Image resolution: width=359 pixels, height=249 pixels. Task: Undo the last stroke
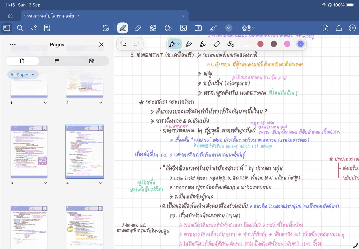[123, 44]
